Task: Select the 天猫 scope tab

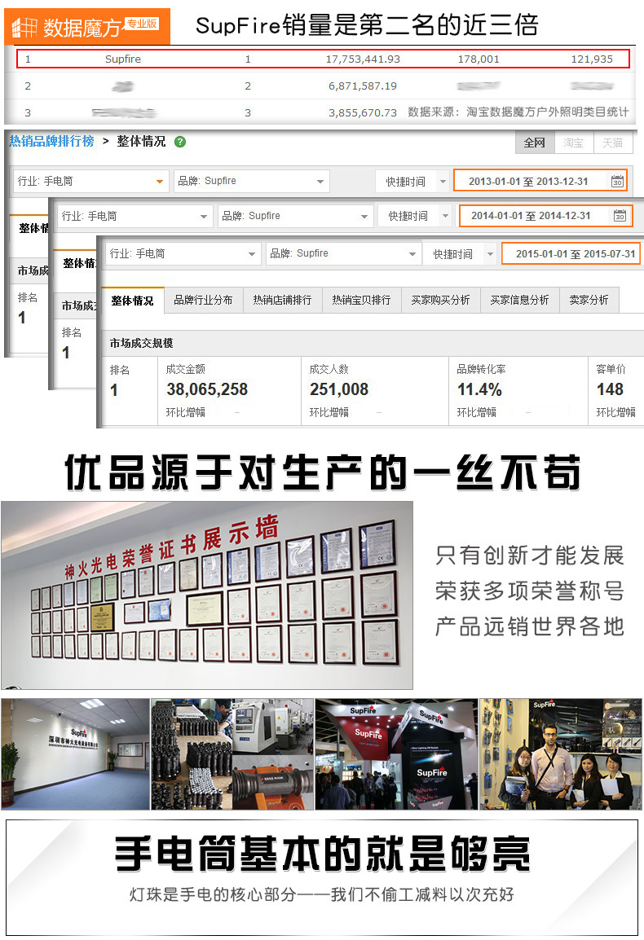Action: [613, 143]
